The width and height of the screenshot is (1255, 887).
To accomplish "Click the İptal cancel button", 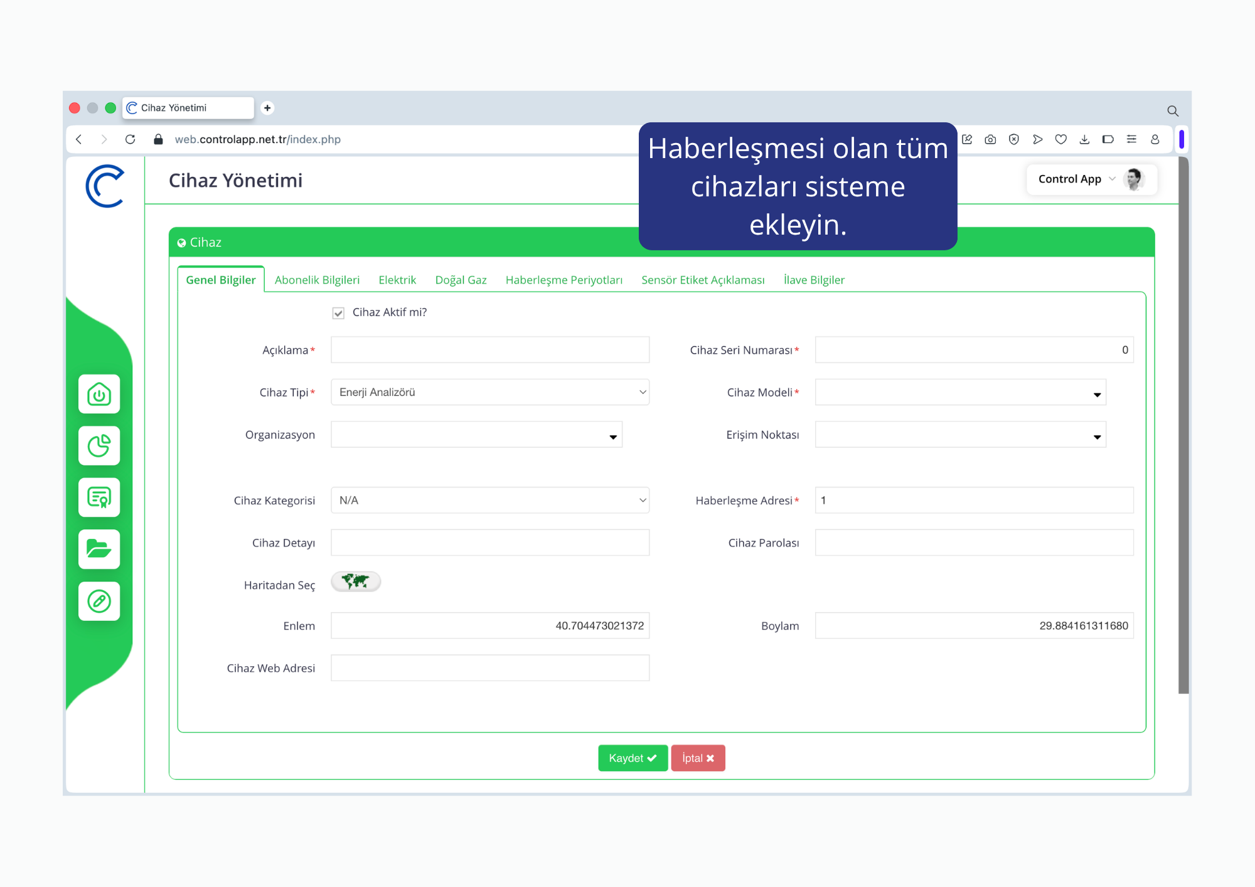I will point(698,758).
